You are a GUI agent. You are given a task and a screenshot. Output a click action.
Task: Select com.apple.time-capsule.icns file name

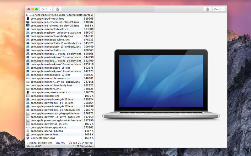(x=49, y=127)
